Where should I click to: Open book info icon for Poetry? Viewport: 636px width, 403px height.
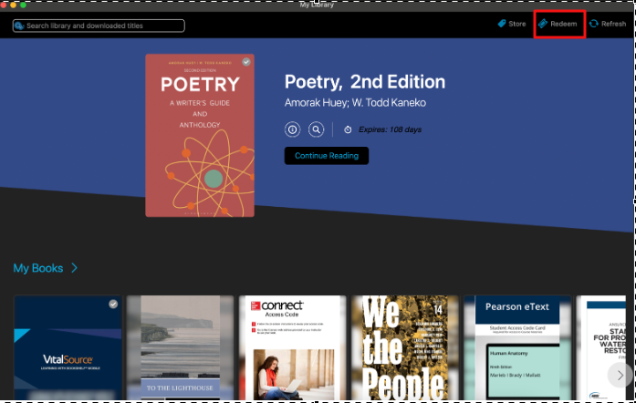292,129
